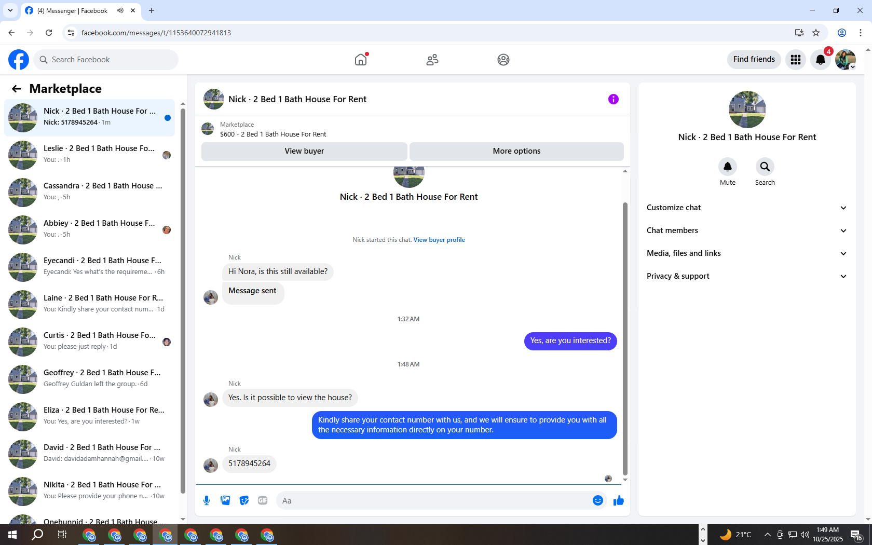Image resolution: width=872 pixels, height=545 pixels.
Task: Open the Windows Start menu
Action: click(x=12, y=535)
